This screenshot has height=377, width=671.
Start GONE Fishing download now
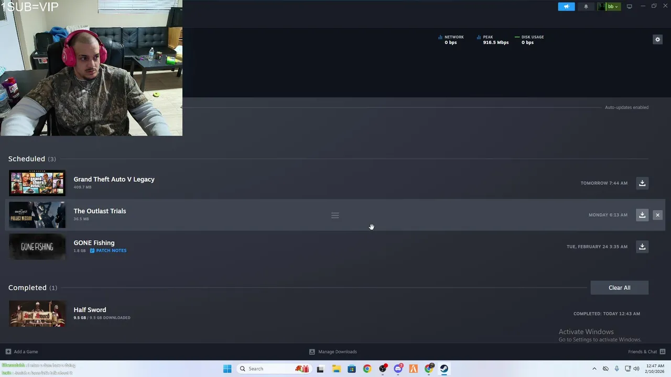(x=642, y=247)
